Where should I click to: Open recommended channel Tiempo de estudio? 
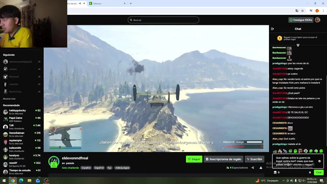pos(21,172)
